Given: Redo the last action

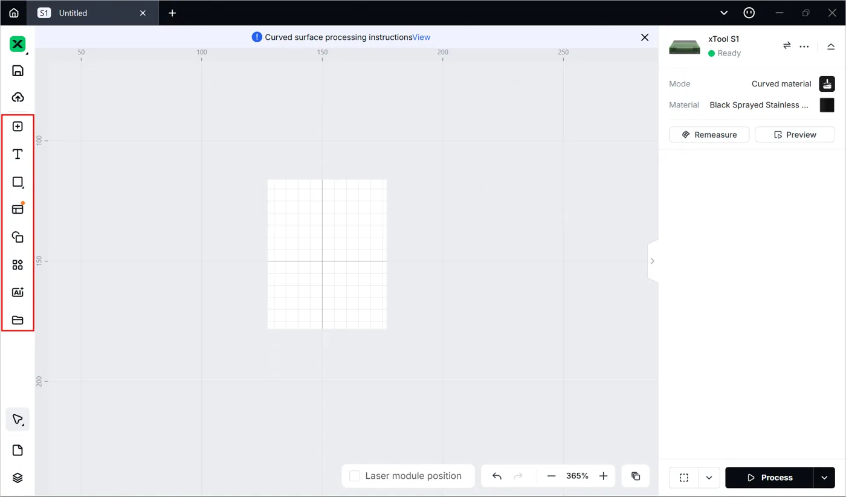Looking at the screenshot, I should click(518, 476).
